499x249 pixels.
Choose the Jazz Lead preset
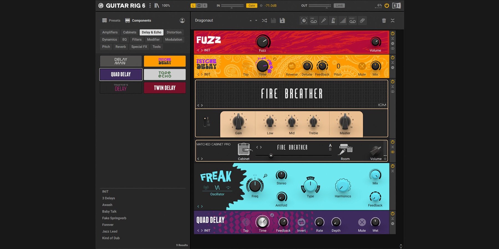[110, 231]
